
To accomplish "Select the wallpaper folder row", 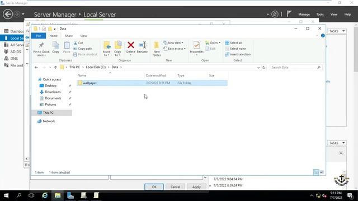I will (x=152, y=83).
